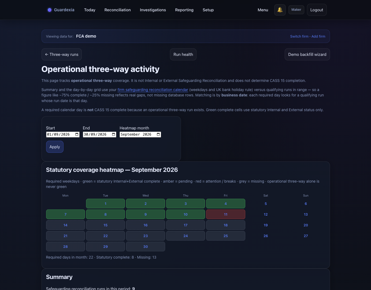Click the Switch firm link

click(299, 37)
